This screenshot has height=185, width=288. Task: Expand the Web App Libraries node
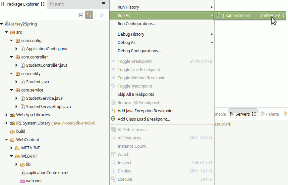point(7,115)
